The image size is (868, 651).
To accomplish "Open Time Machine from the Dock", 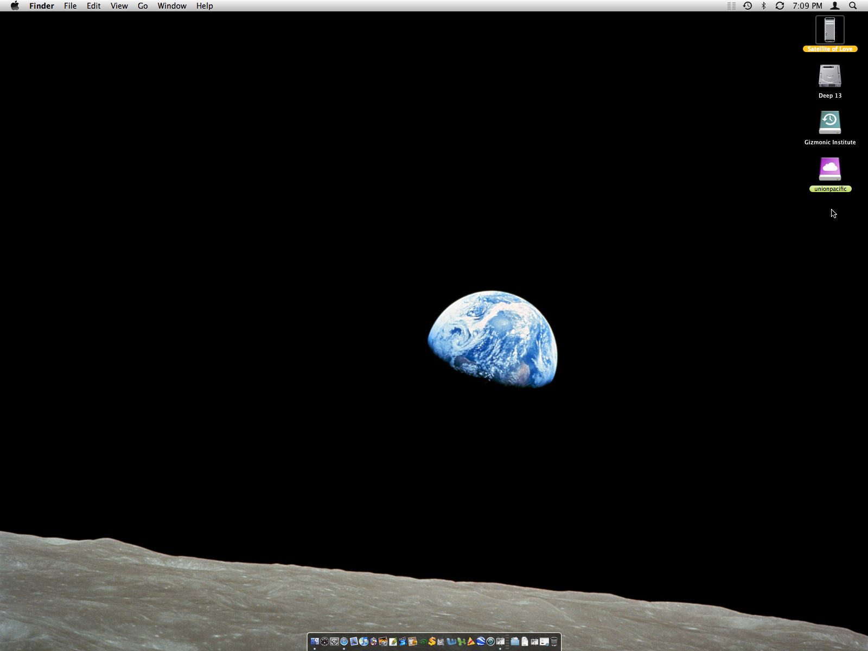I will click(490, 641).
